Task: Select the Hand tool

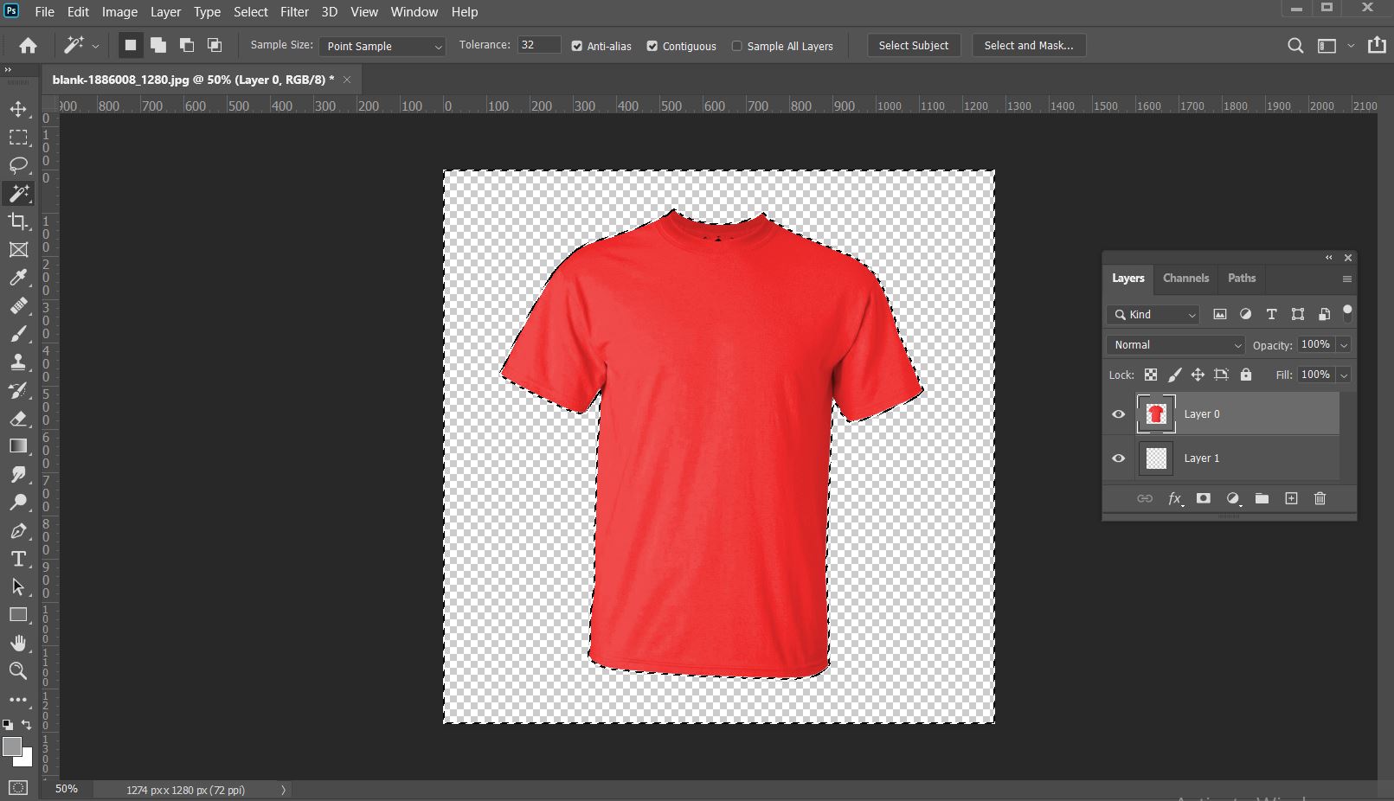Action: [x=18, y=643]
